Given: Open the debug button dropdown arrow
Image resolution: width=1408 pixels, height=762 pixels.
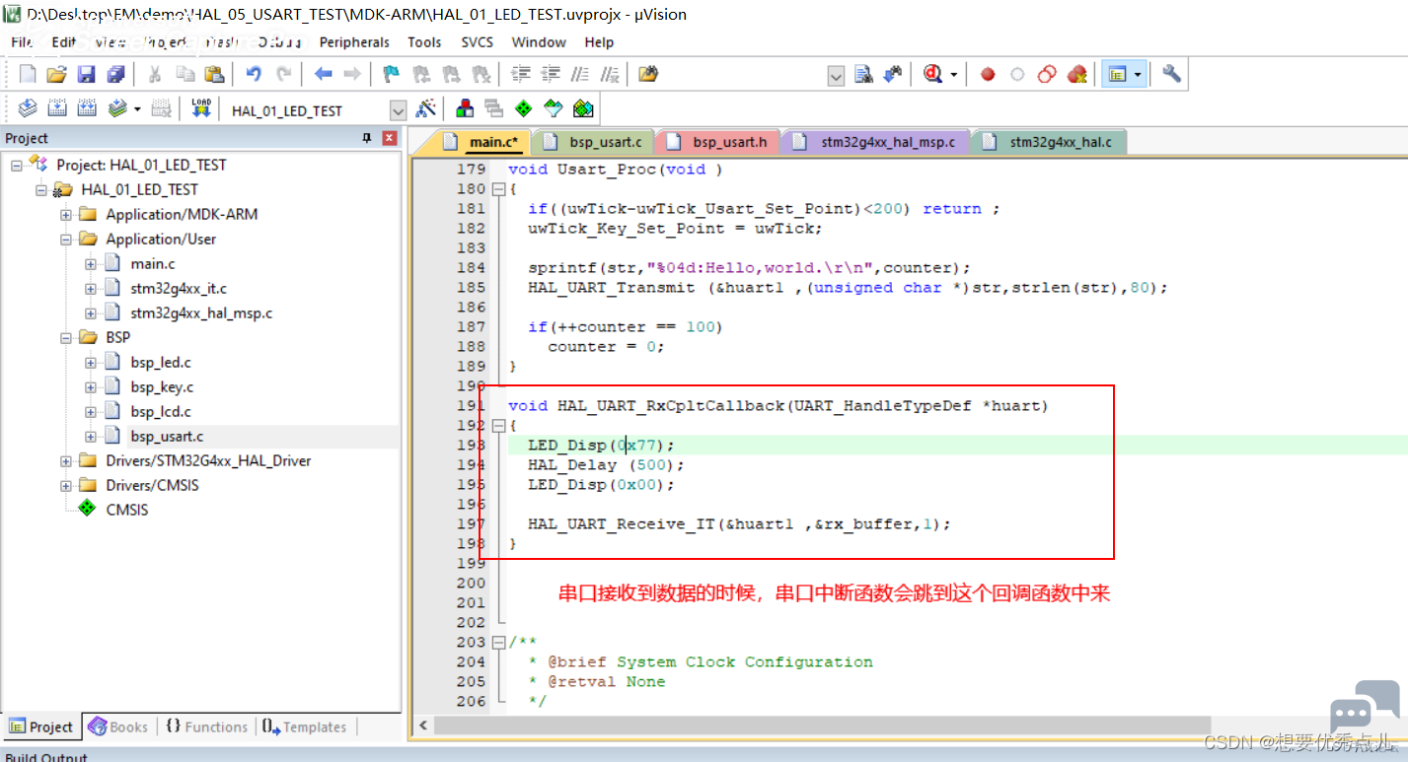Looking at the screenshot, I should (953, 75).
